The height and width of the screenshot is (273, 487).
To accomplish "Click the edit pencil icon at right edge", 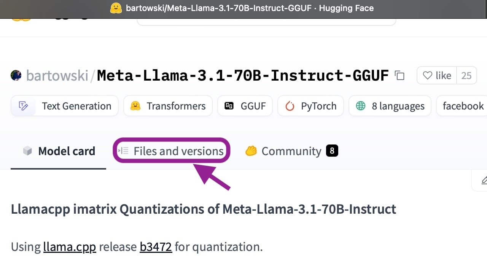I will pyautogui.click(x=483, y=180).
